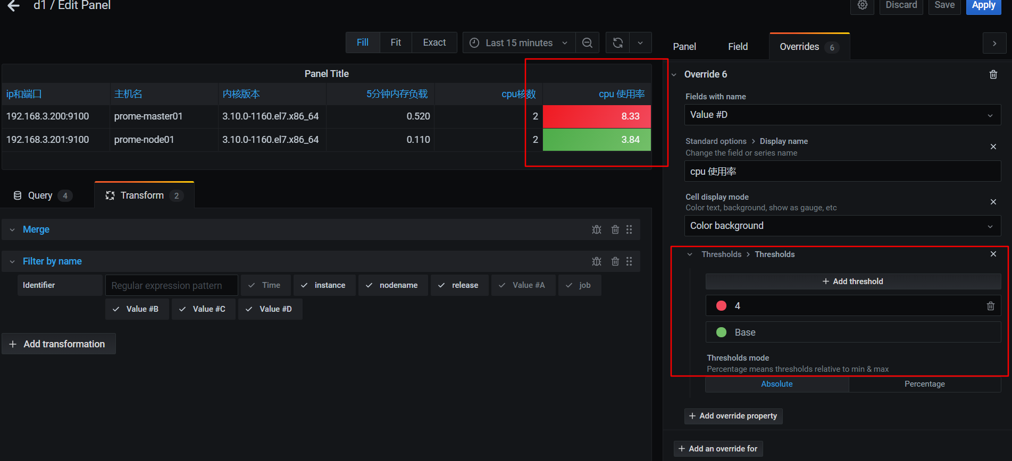Set view mode to Fill

point(363,42)
